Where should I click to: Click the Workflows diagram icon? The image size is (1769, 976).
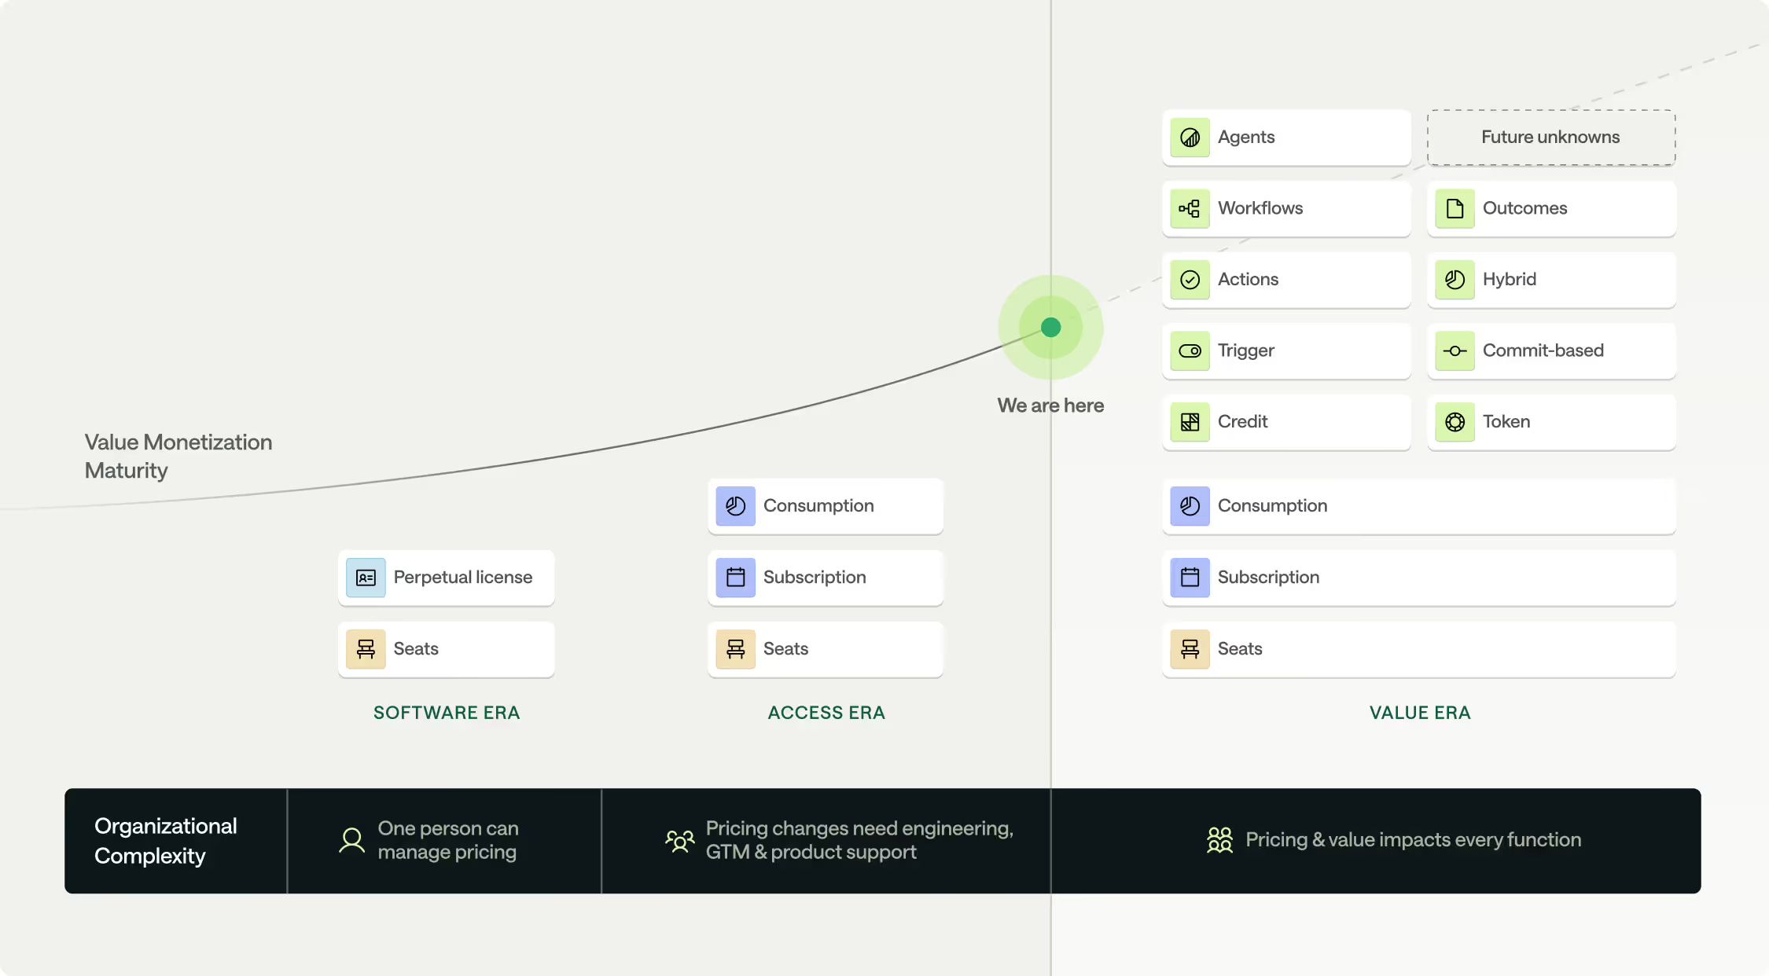[1190, 208]
